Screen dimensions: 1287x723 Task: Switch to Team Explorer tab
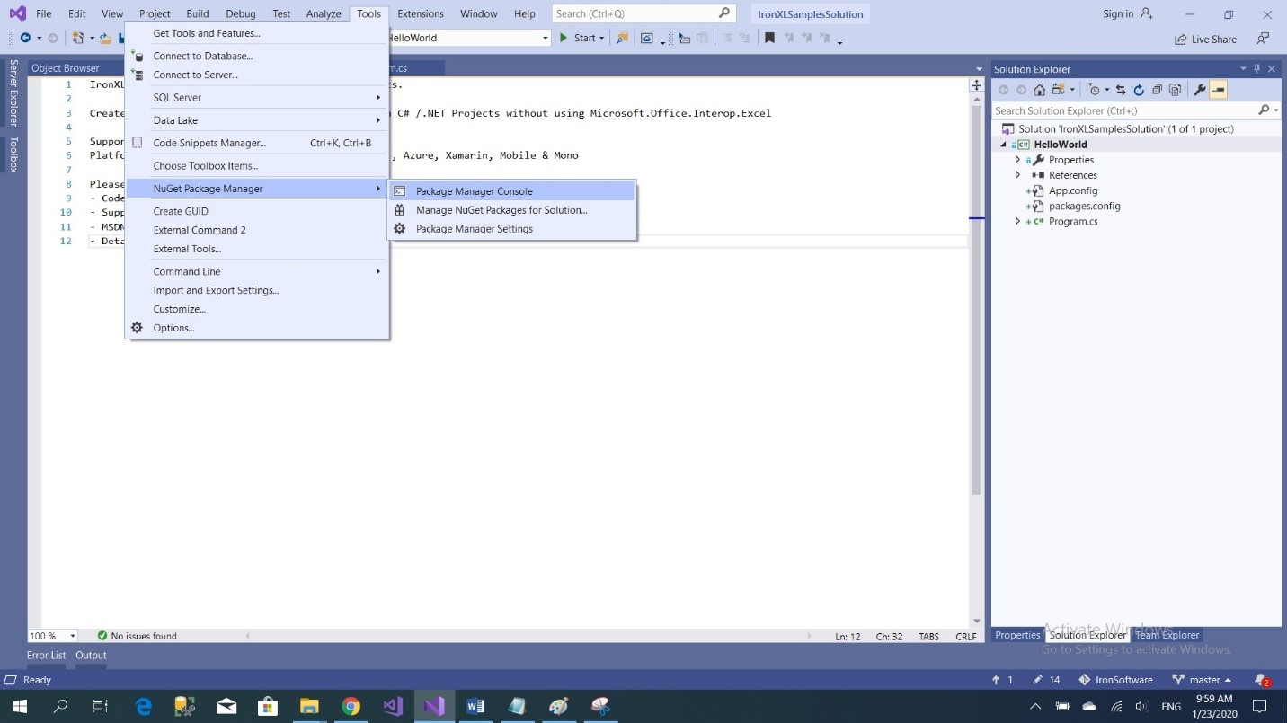1167,635
